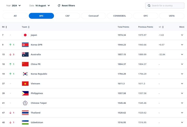Click the Korea DPR flag icon
The height and width of the screenshot is (127, 187).
click(25, 45)
